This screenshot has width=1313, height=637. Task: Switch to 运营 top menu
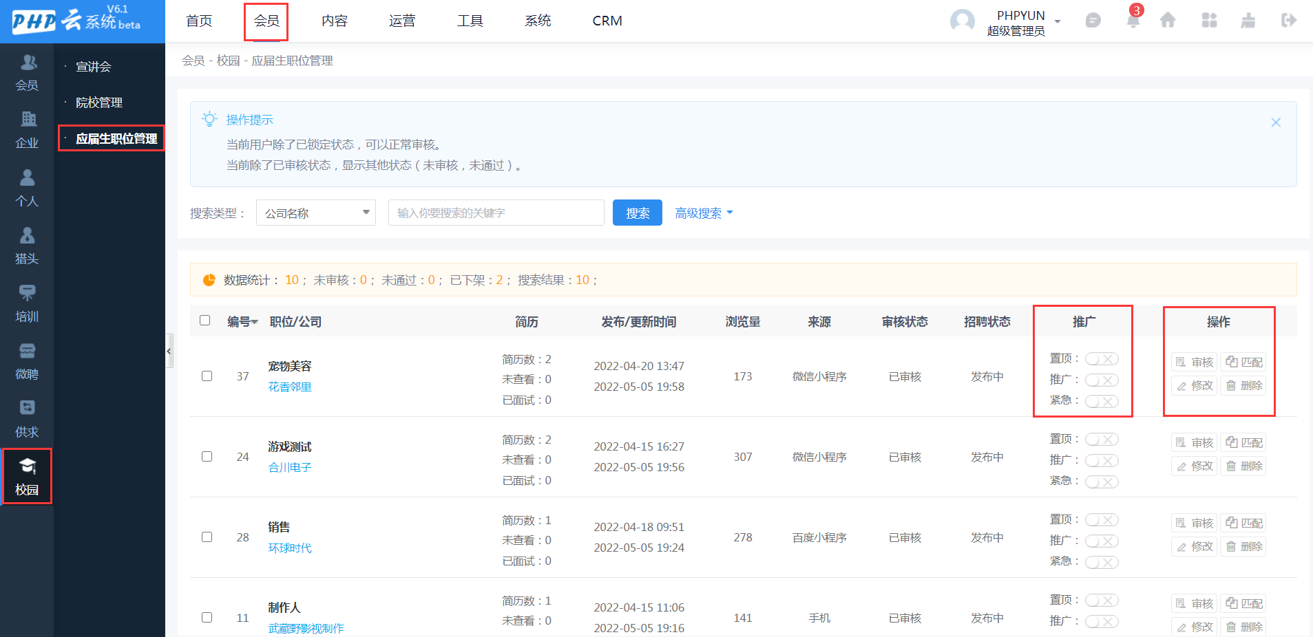coord(402,21)
